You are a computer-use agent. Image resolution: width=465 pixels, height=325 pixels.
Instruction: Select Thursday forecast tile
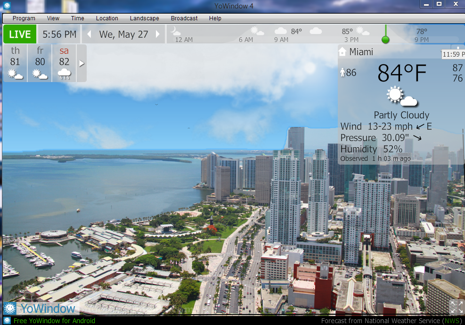(16, 63)
